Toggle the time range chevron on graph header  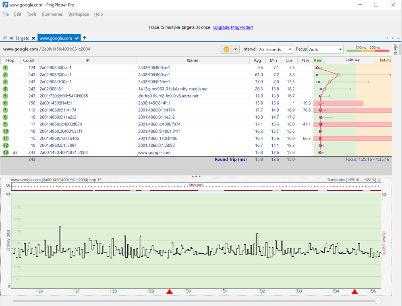tap(379, 180)
